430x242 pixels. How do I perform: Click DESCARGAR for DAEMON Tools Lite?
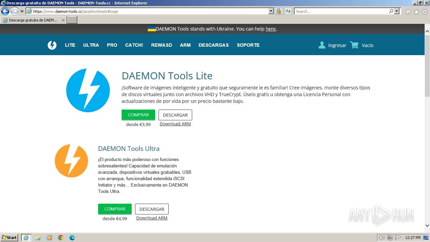point(175,115)
